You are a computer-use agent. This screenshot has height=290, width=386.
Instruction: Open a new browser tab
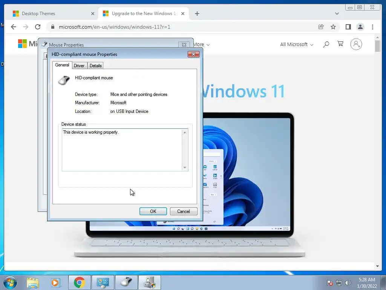[x=197, y=14]
